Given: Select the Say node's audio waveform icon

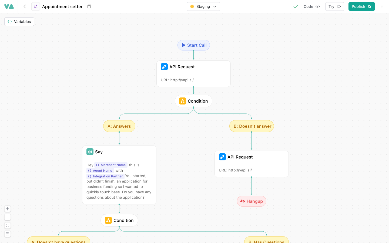Looking at the screenshot, I should (x=90, y=152).
